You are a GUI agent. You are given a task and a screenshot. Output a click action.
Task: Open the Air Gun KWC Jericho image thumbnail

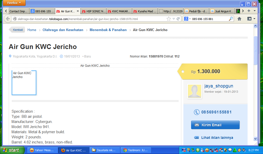[24, 83]
